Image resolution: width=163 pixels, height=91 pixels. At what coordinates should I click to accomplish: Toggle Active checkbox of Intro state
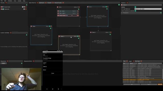pos(78,7)
